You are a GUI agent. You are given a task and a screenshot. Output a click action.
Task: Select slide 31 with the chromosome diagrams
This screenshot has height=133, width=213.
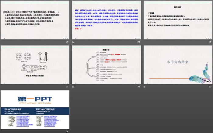point(35,64)
